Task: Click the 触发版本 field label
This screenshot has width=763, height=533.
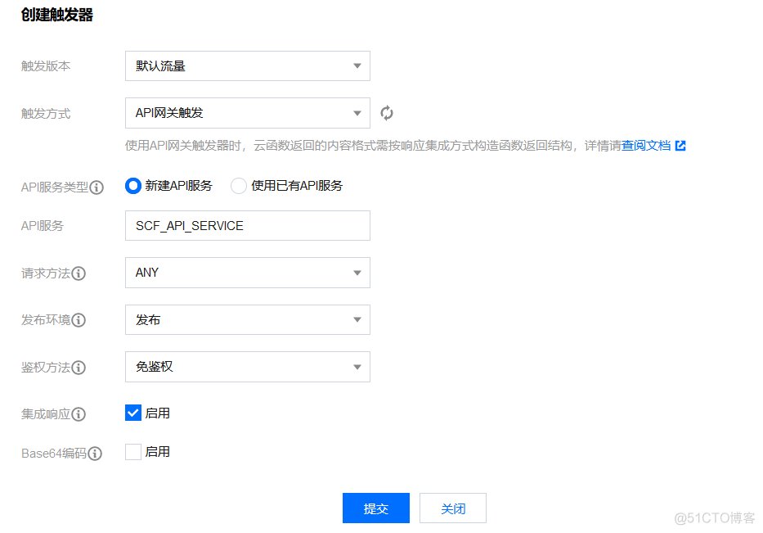Action: click(46, 66)
